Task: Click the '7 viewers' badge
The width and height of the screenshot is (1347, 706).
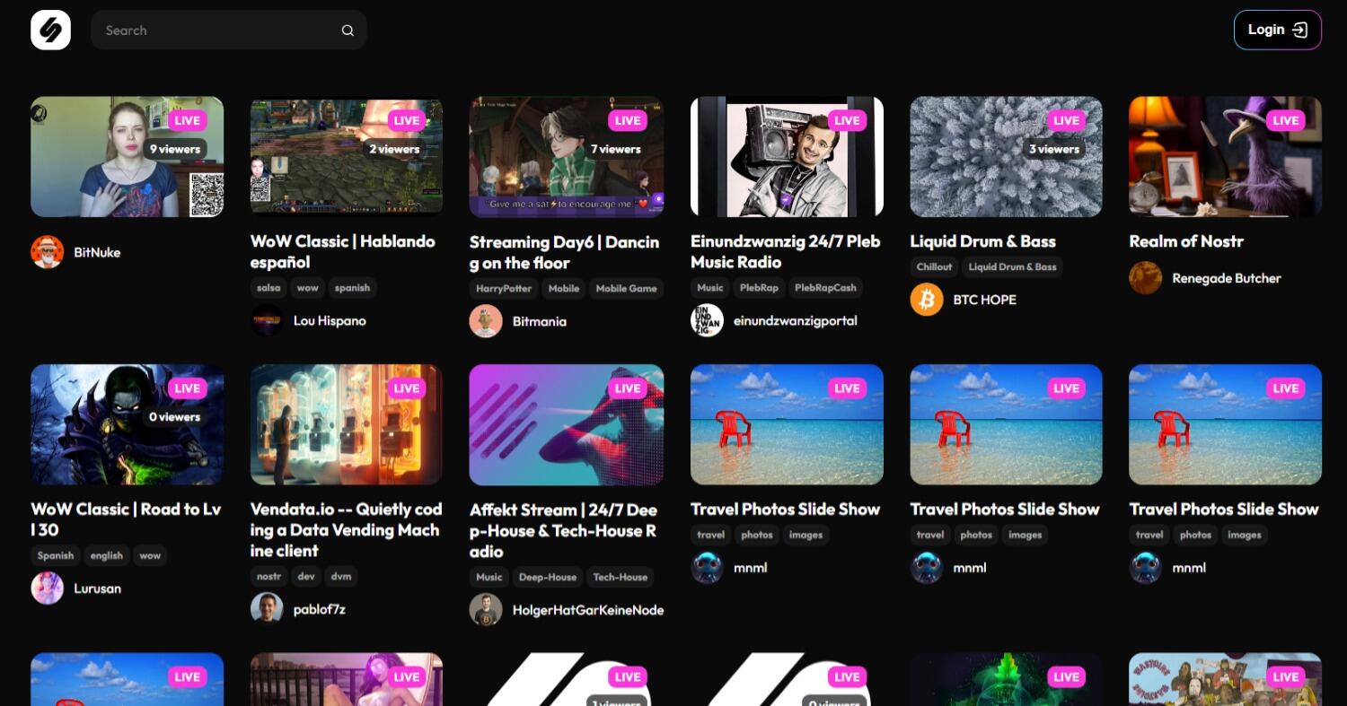Action: click(x=616, y=149)
